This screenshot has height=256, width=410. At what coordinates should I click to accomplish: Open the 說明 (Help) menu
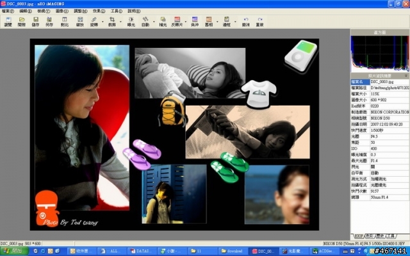[134, 11]
